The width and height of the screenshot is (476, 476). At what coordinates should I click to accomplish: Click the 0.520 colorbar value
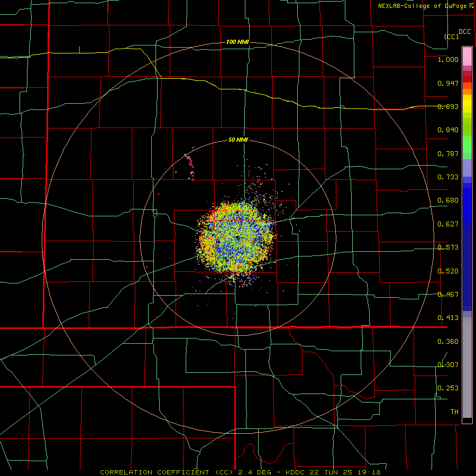coord(448,271)
